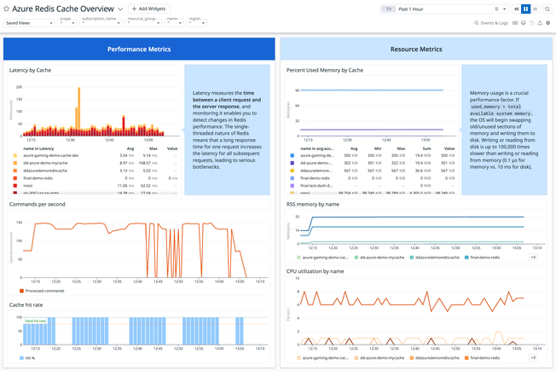Viewport: 556px width, 371px height.
Task: Star the Azure Redis Cache Overview dashboard
Action: (6, 8)
